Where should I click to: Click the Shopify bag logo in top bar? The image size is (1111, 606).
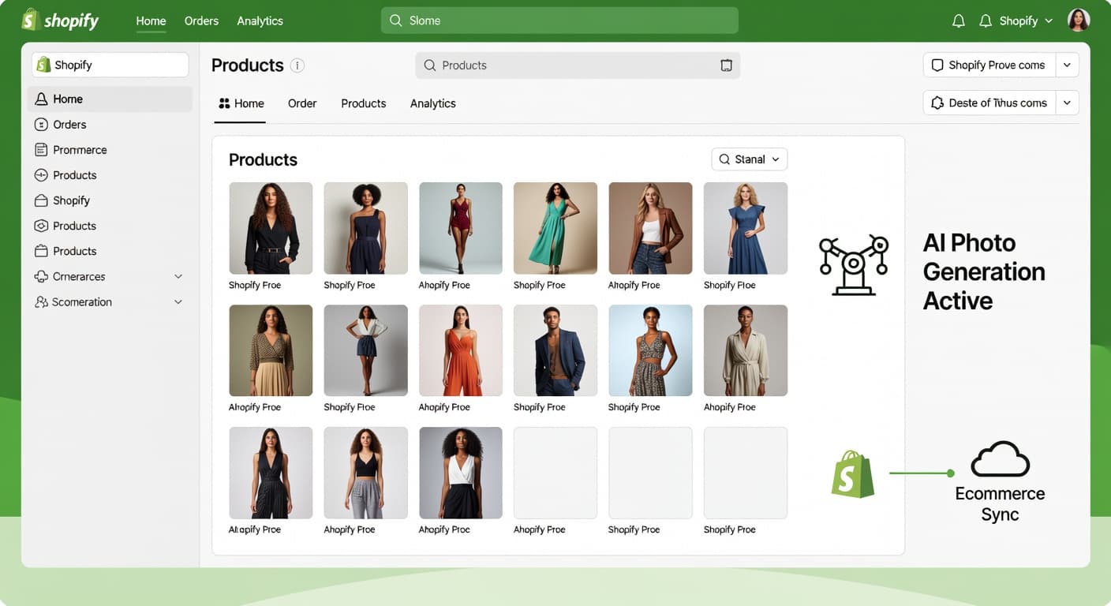pos(30,20)
